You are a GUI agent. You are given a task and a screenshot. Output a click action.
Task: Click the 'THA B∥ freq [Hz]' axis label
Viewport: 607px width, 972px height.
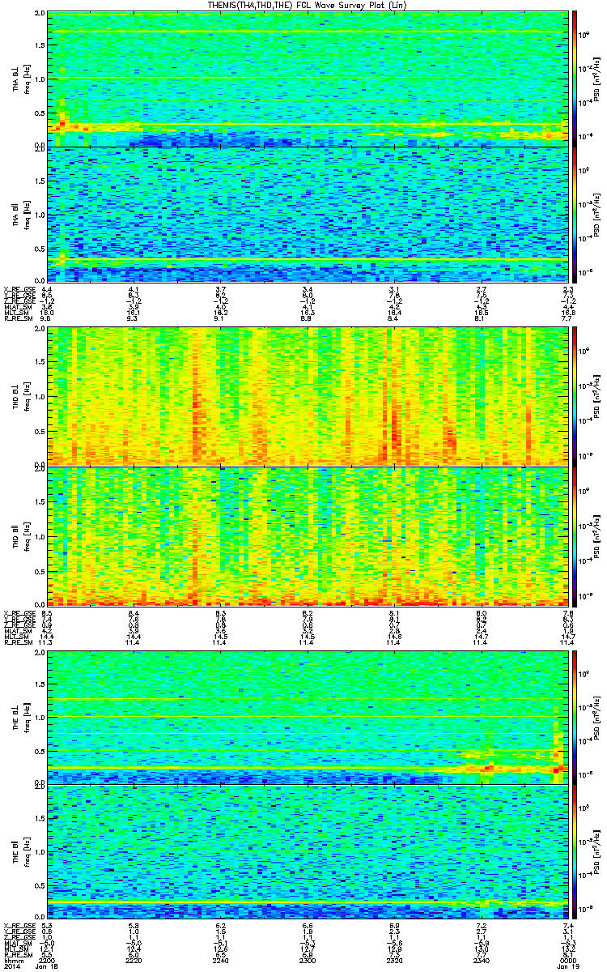[19, 215]
